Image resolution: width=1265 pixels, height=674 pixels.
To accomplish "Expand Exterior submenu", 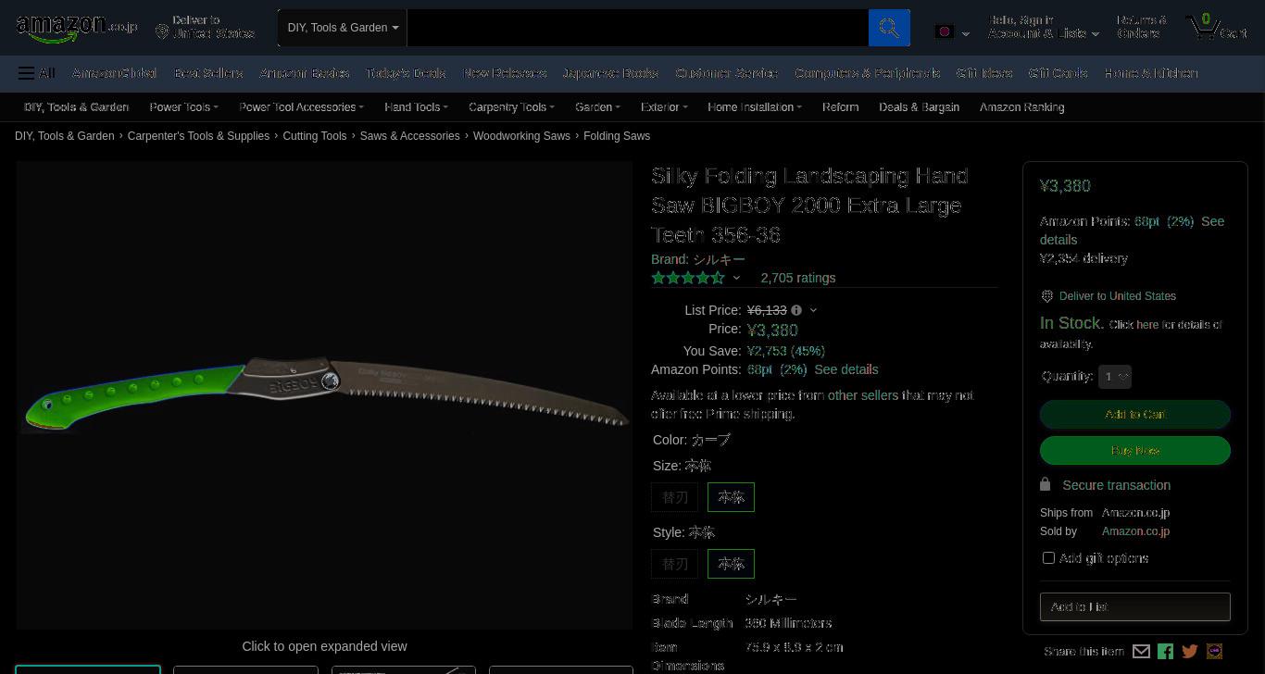I will 664,107.
